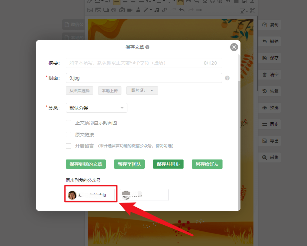Remove link with the unlink icon

(173, 10)
